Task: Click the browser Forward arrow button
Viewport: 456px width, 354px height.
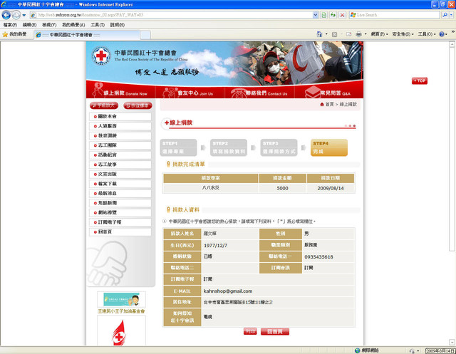Action: (16, 15)
